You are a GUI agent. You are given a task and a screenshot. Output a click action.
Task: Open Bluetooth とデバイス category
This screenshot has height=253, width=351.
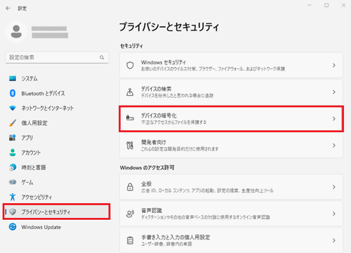57,93
